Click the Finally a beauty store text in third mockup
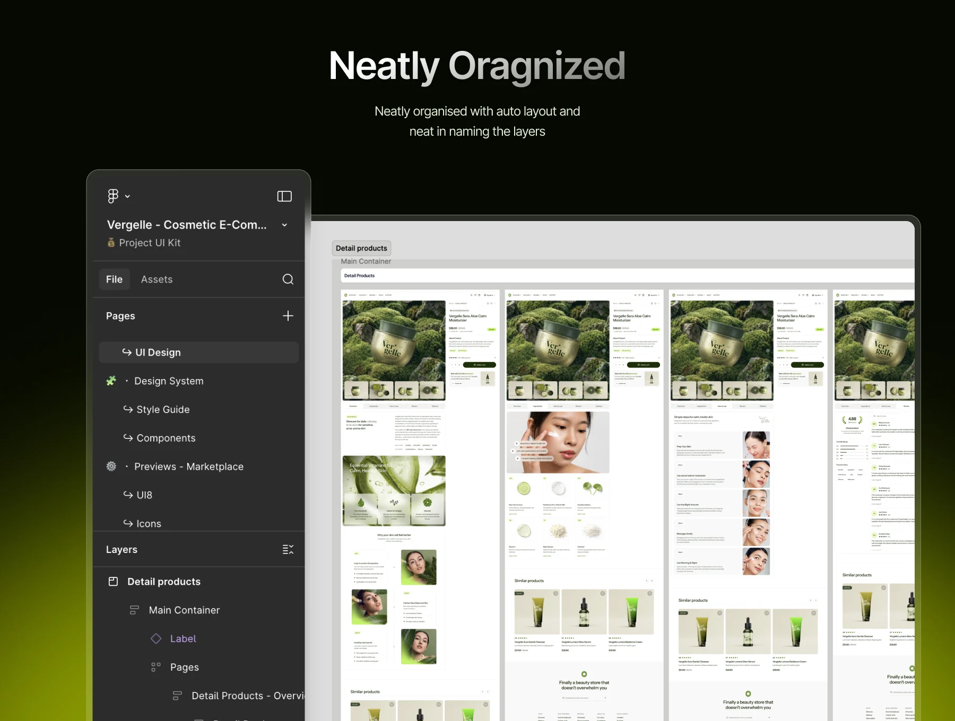 point(748,705)
